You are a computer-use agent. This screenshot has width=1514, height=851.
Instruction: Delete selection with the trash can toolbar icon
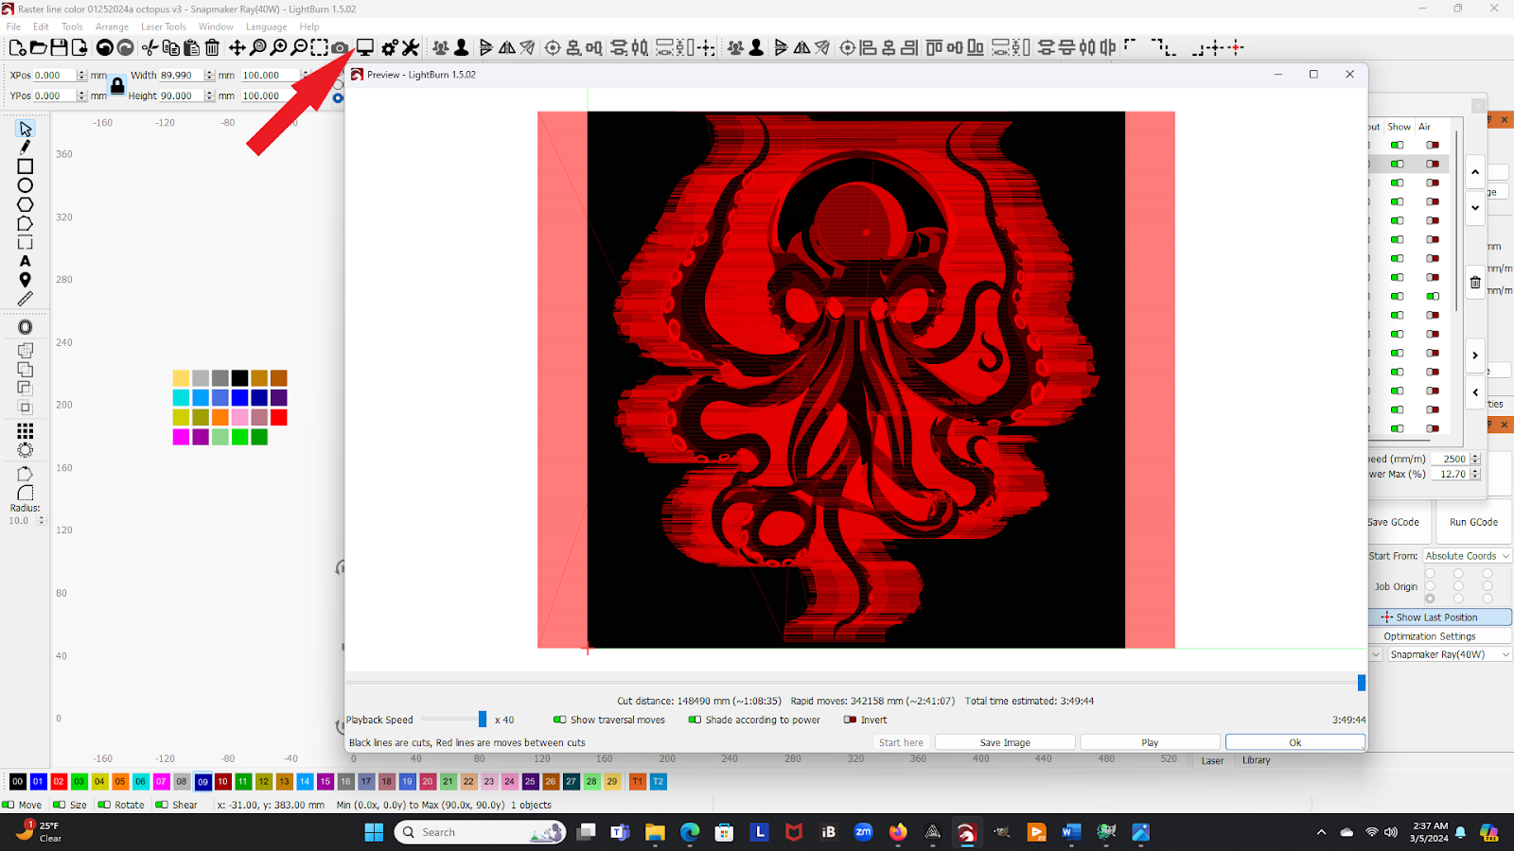click(212, 47)
